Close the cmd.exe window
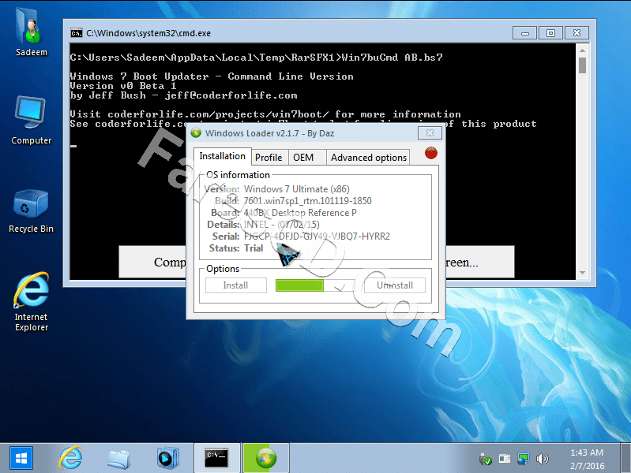631x473 pixels. coord(577,33)
